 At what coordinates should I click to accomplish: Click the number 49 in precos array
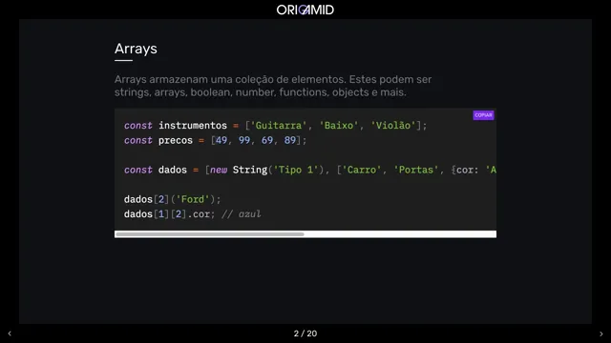(x=221, y=140)
